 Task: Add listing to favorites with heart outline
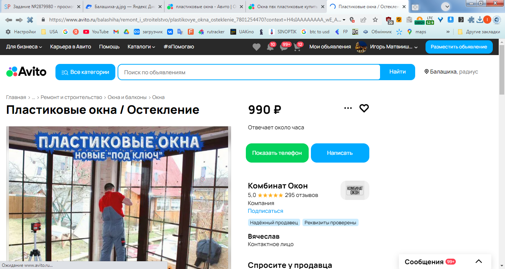[364, 108]
